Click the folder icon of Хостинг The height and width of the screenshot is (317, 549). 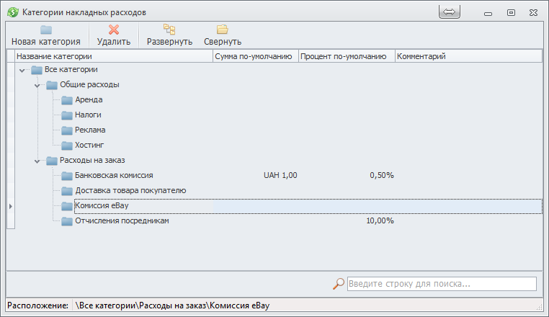68,146
